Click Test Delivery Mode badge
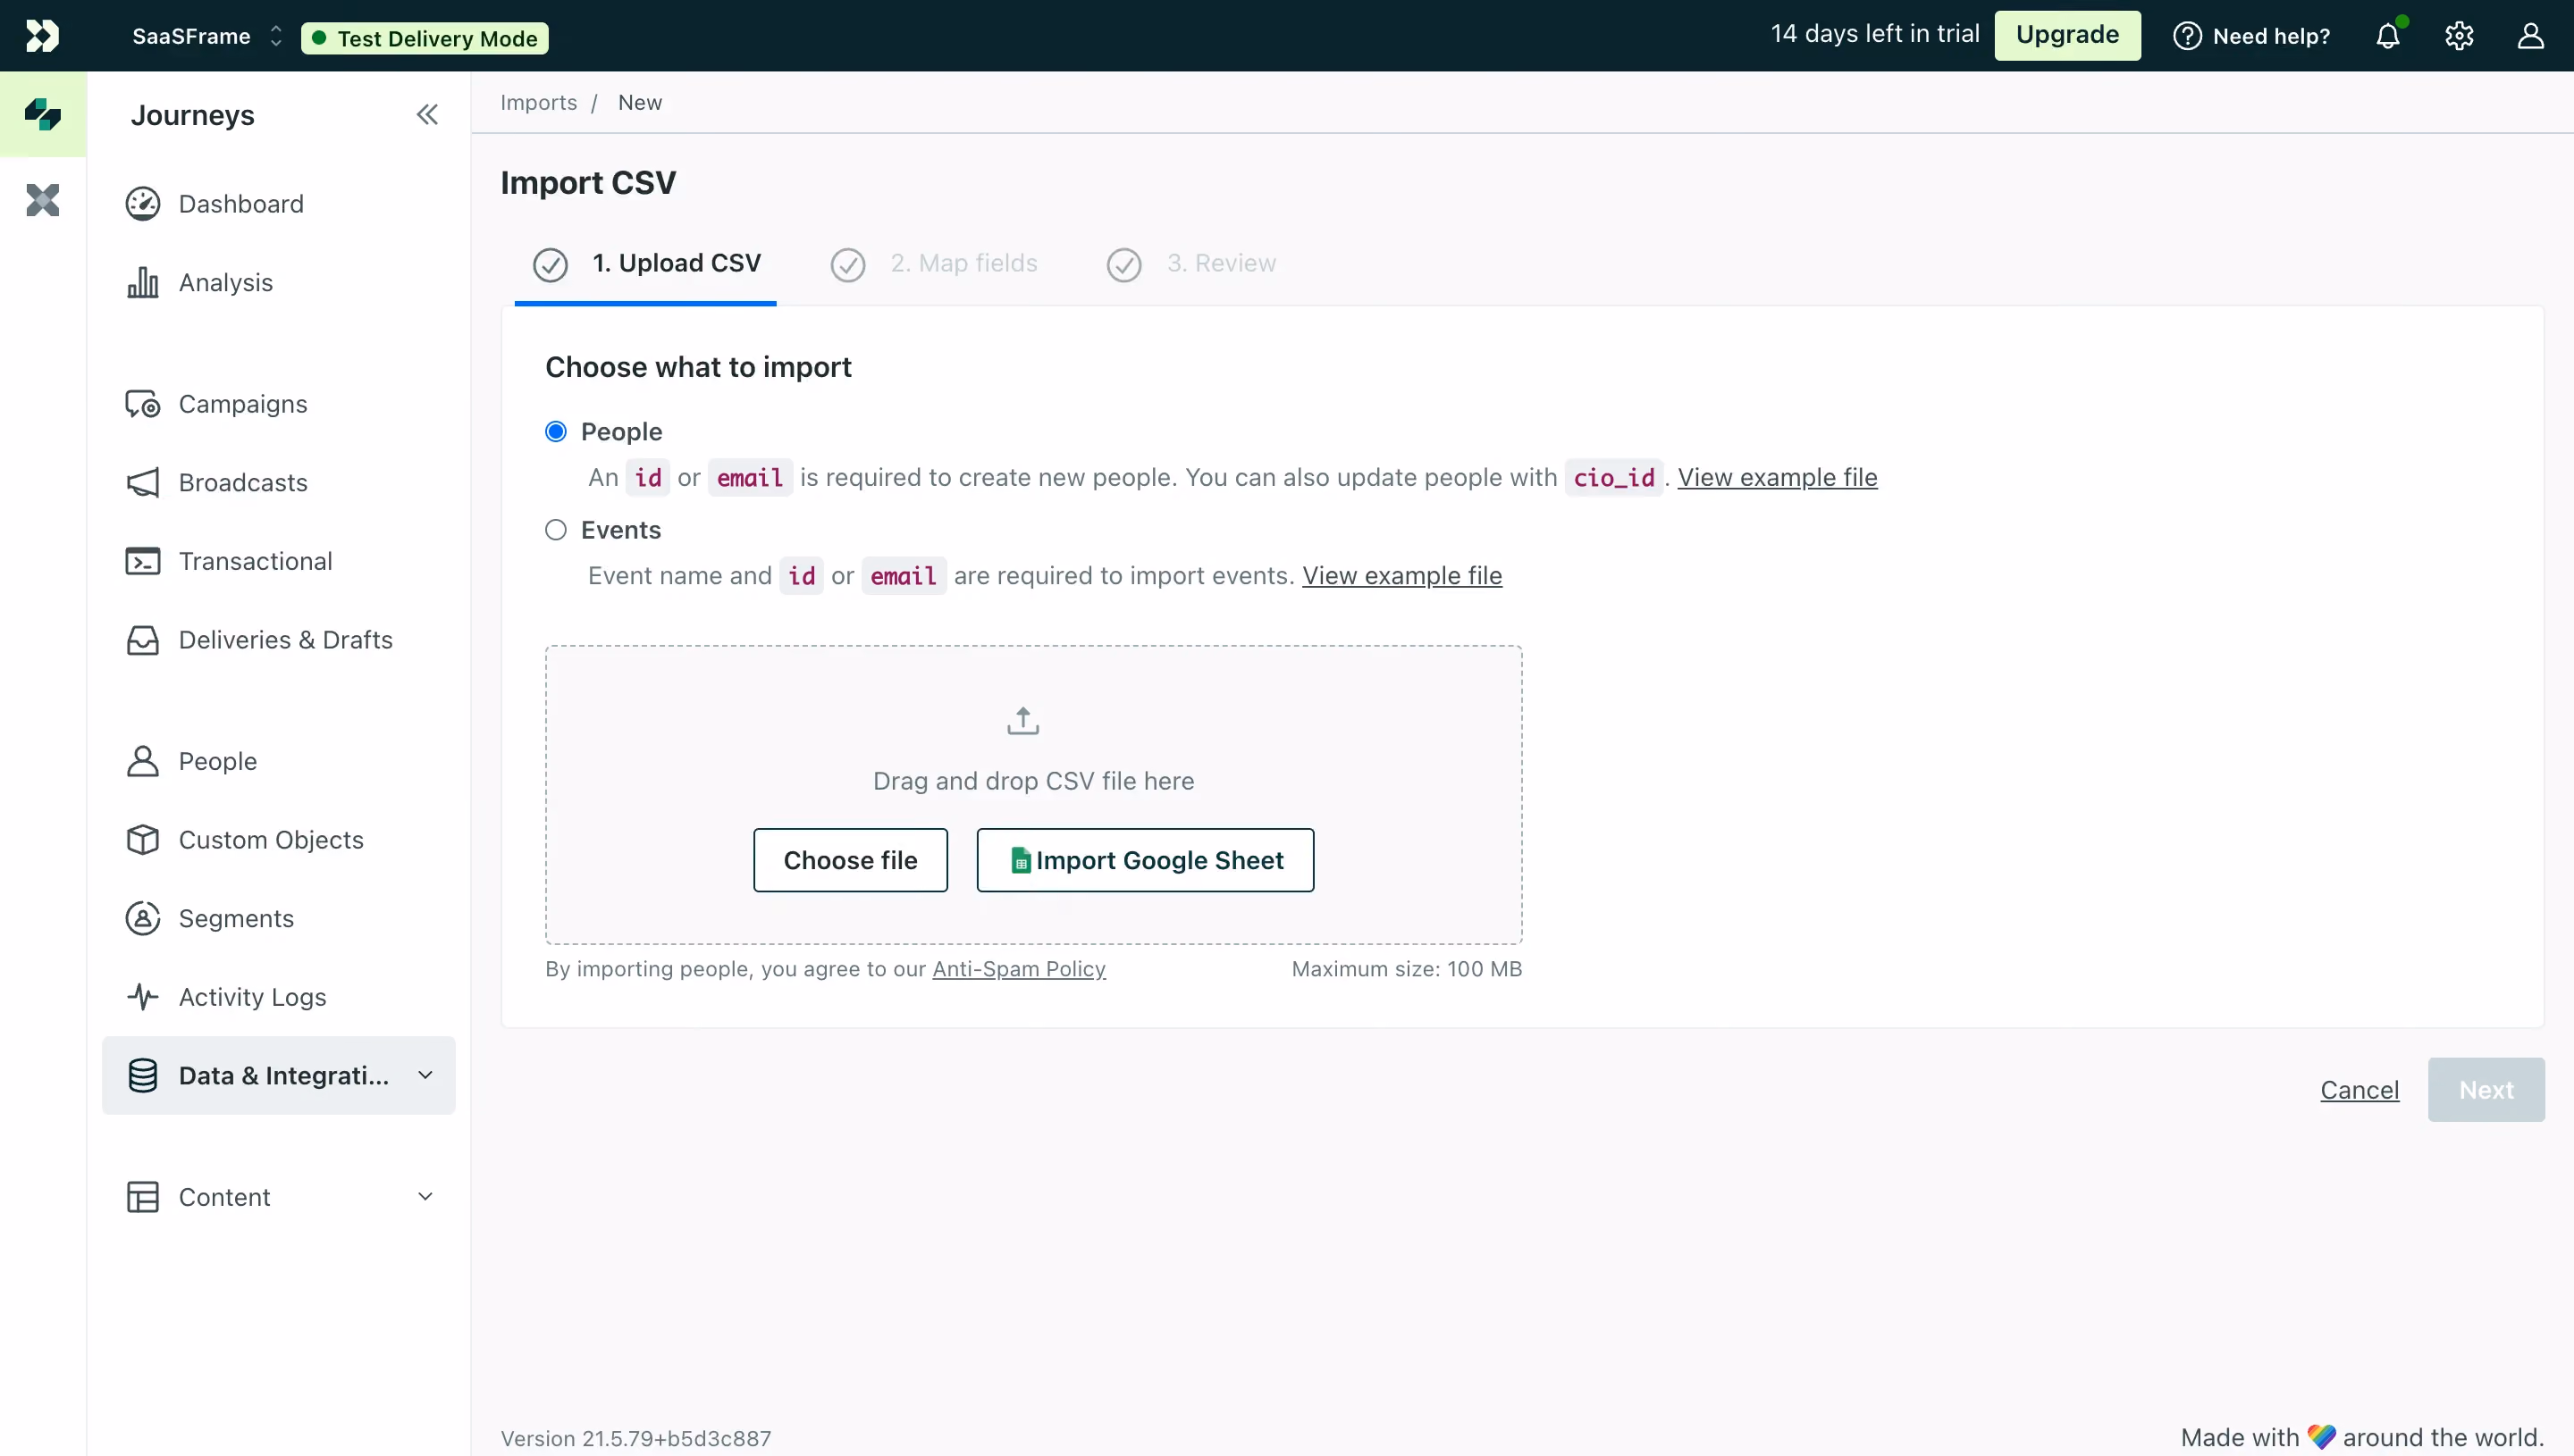 425,38
